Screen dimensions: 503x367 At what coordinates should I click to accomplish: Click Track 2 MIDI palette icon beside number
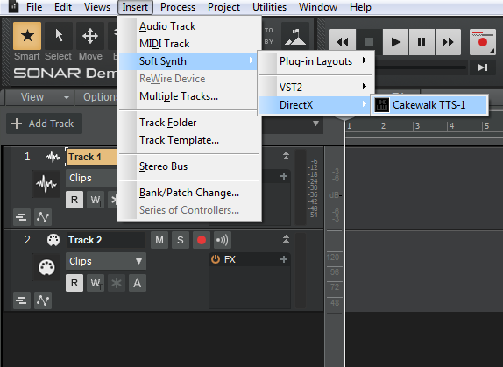click(x=53, y=240)
